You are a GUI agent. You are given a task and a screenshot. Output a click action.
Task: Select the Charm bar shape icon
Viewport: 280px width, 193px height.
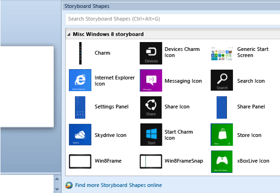click(x=80, y=53)
